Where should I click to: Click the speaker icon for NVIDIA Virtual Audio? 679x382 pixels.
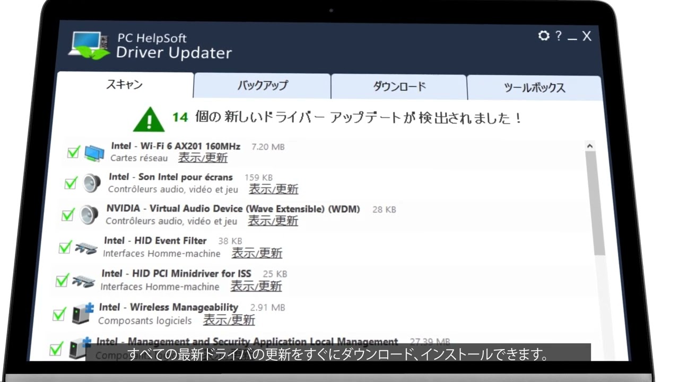click(89, 215)
